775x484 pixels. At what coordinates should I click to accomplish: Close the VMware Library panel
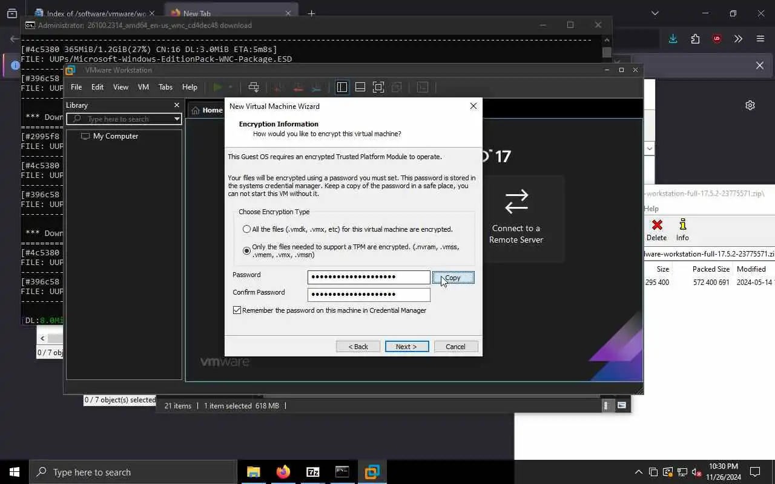(177, 105)
